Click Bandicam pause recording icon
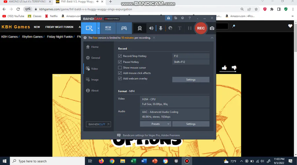 pyautogui.click(x=189, y=28)
